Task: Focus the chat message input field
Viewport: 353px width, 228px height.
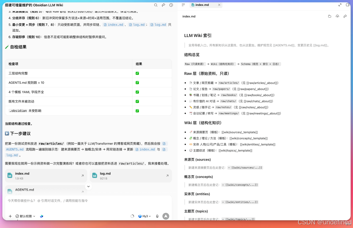Action: (x=88, y=201)
